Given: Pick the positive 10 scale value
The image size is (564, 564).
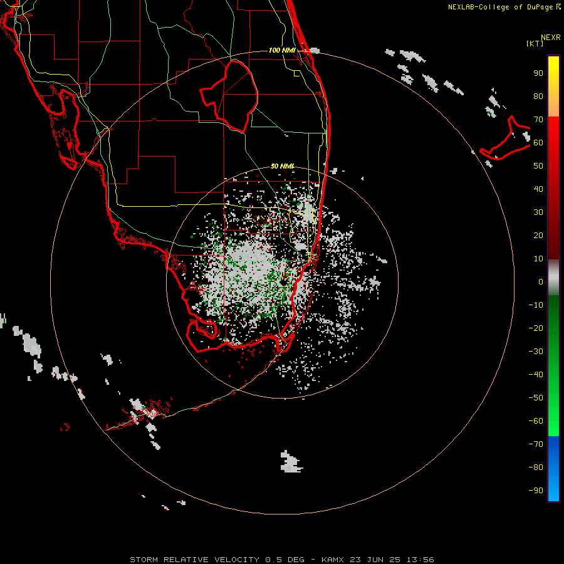Looking at the screenshot, I should (x=538, y=259).
